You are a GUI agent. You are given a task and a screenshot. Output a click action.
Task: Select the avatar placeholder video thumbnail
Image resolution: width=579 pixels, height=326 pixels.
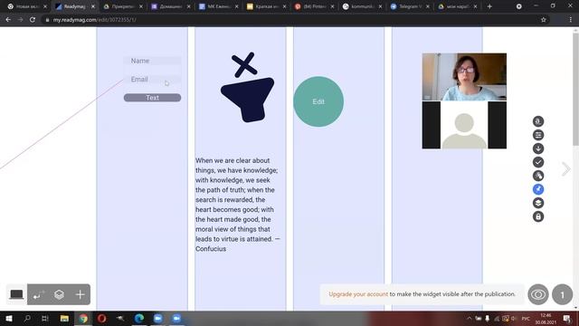click(464, 125)
